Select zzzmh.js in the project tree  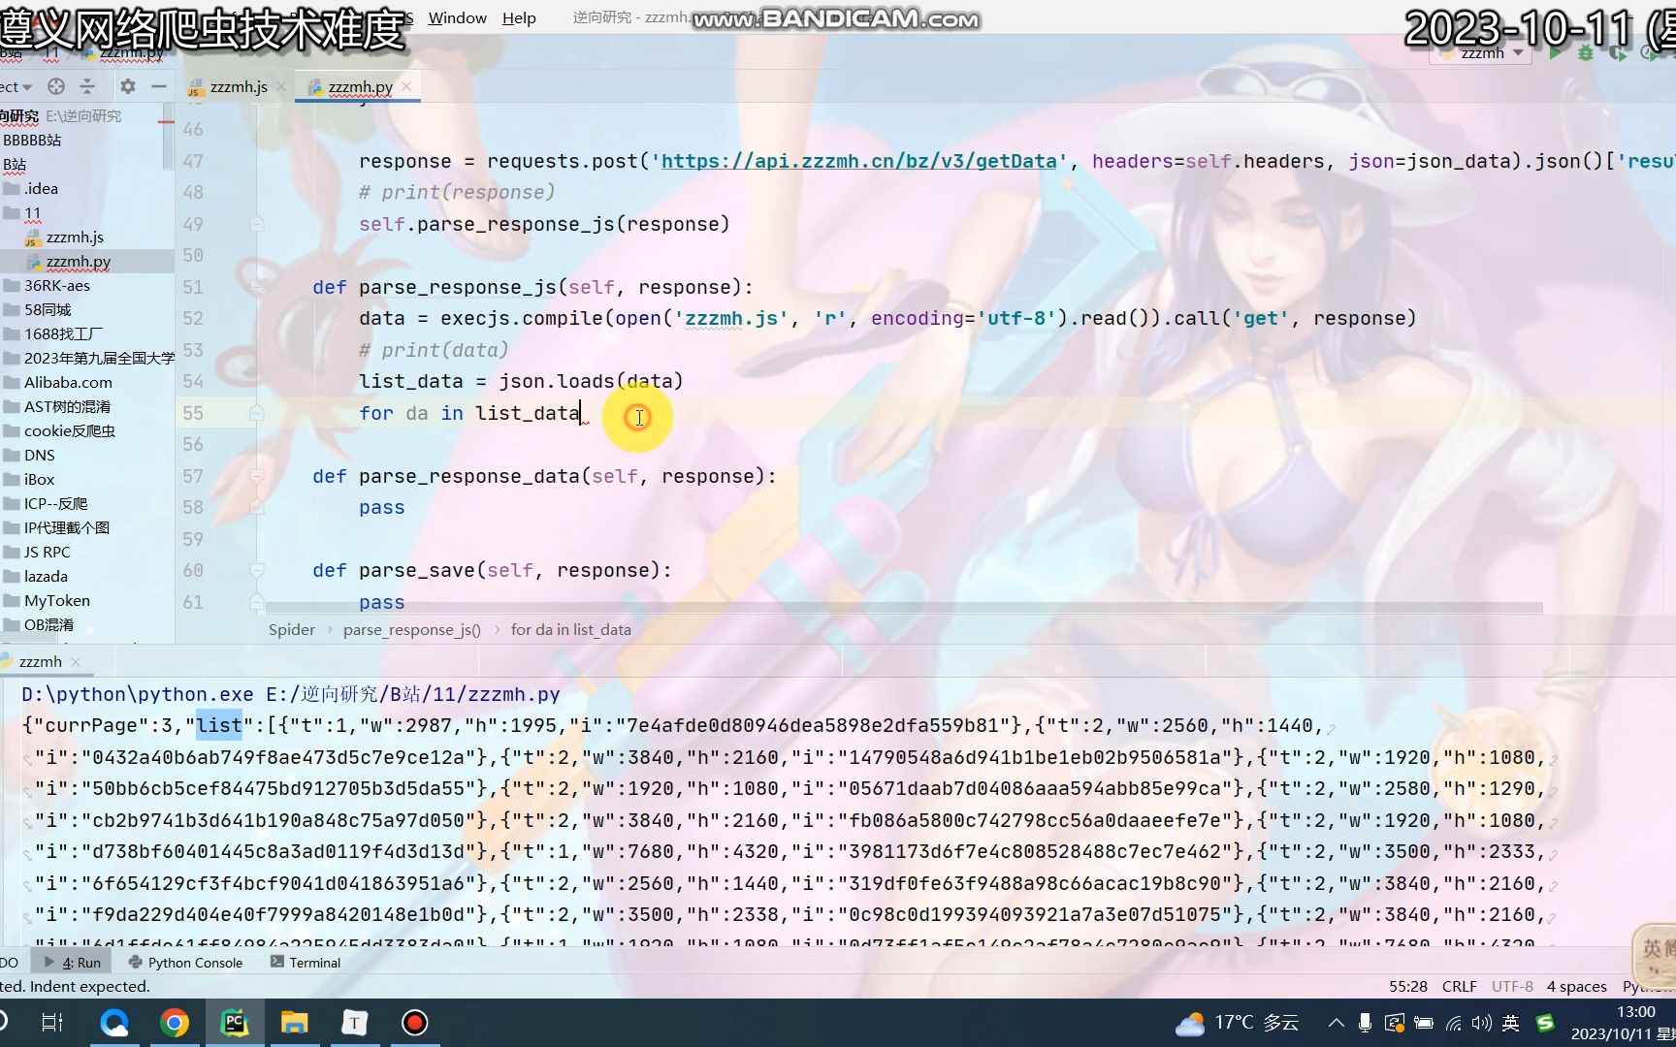75,237
